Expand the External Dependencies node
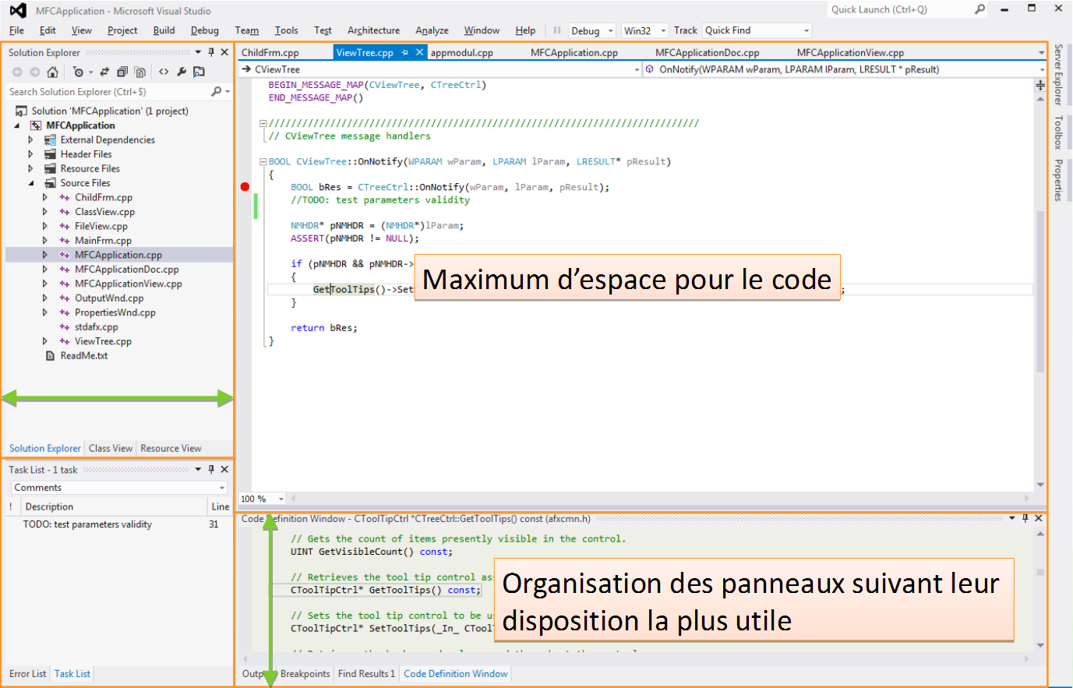 (x=31, y=139)
